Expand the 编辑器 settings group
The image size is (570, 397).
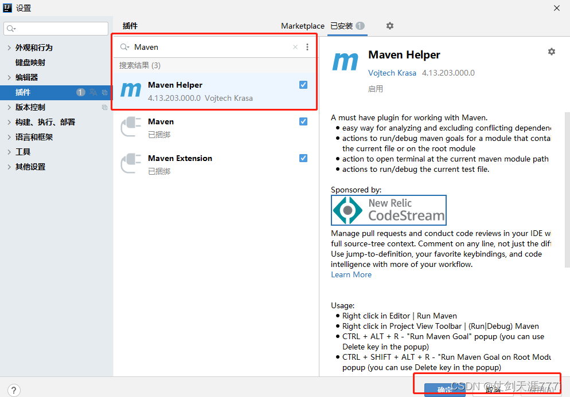pos(9,77)
